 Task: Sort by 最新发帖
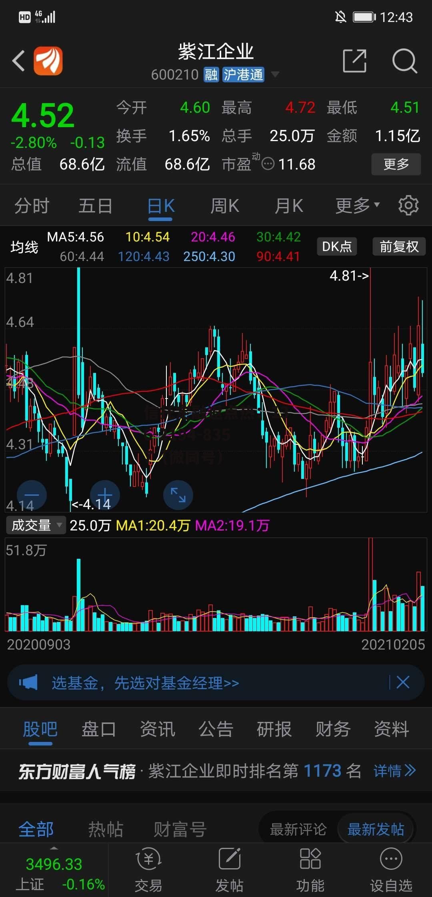tap(376, 829)
